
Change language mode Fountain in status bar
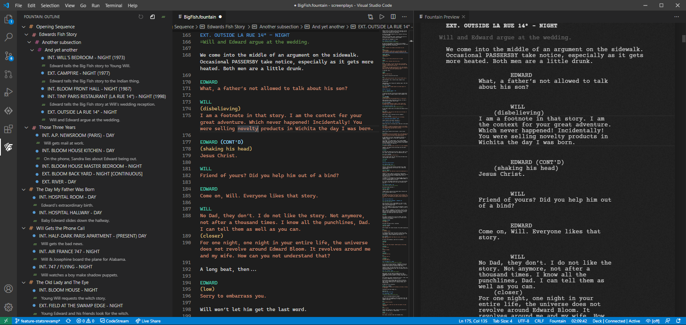pyautogui.click(x=558, y=321)
